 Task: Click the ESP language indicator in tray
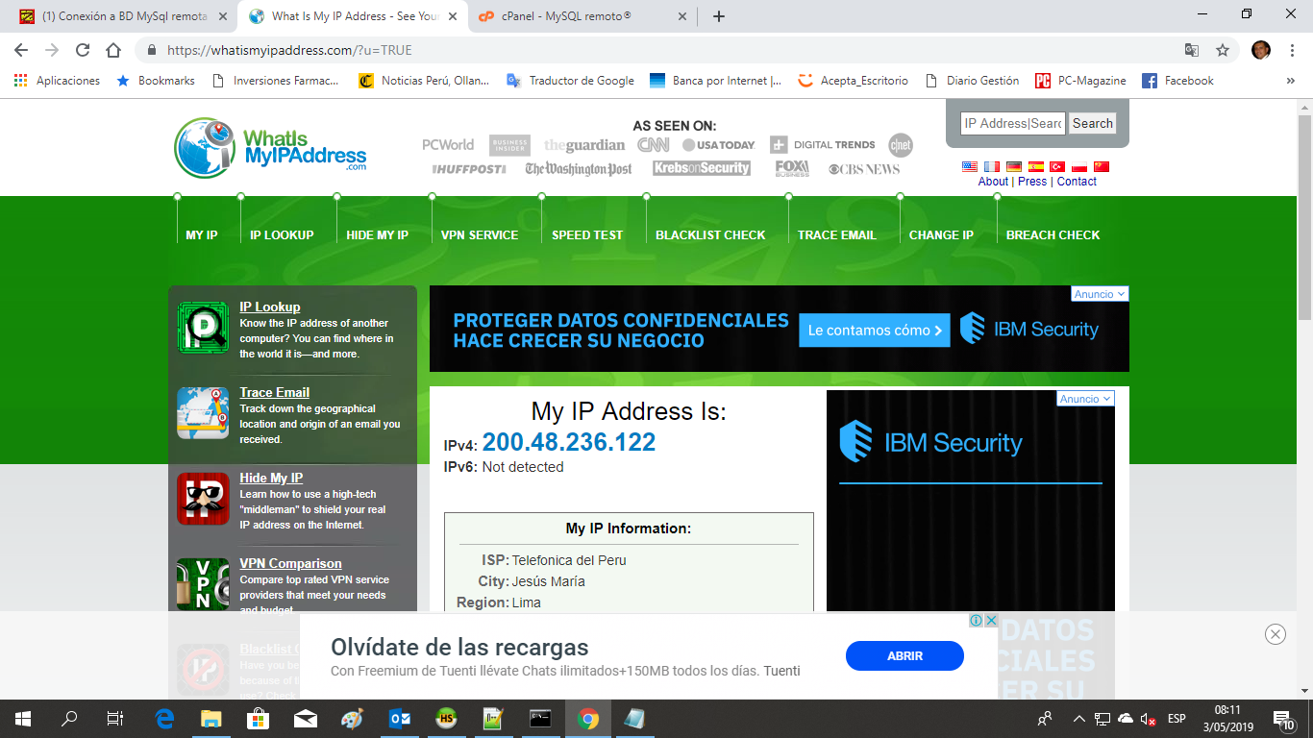[1177, 718]
